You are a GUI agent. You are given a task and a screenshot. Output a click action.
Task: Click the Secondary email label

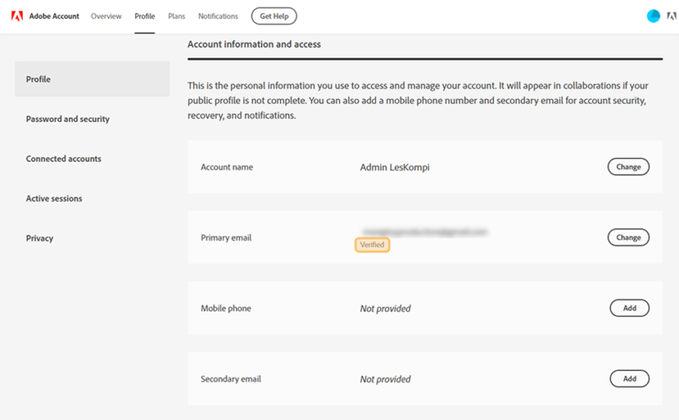(x=231, y=379)
